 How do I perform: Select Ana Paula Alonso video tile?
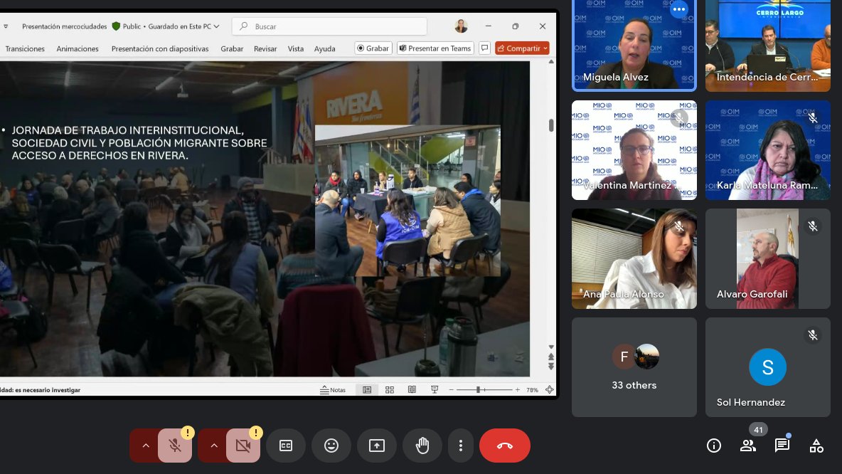(x=634, y=258)
